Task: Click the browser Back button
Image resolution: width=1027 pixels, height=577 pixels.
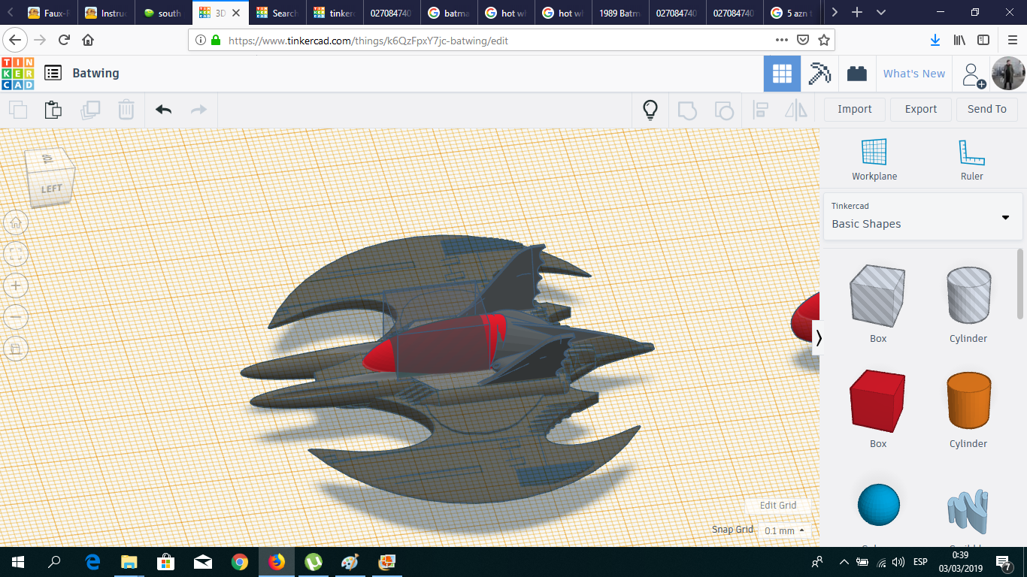Action: coord(16,40)
